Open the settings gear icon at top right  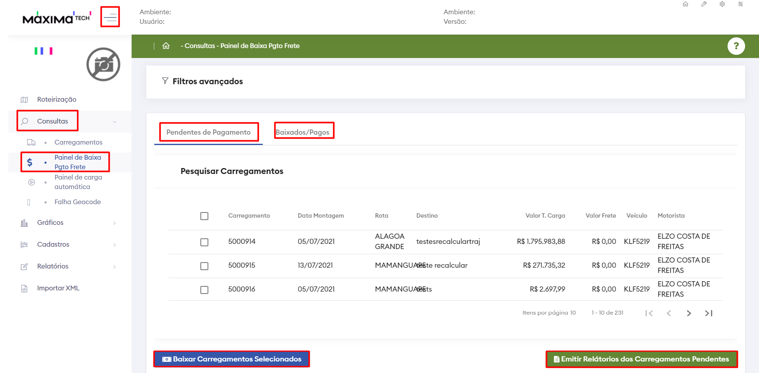pos(722,4)
